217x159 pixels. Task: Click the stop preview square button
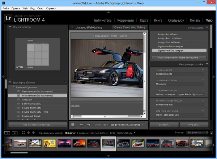tap(73, 125)
